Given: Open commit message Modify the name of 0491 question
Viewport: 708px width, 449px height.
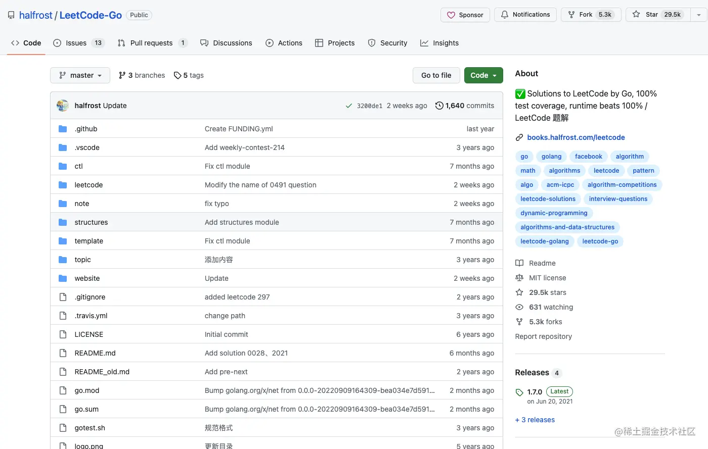Looking at the screenshot, I should tap(260, 185).
